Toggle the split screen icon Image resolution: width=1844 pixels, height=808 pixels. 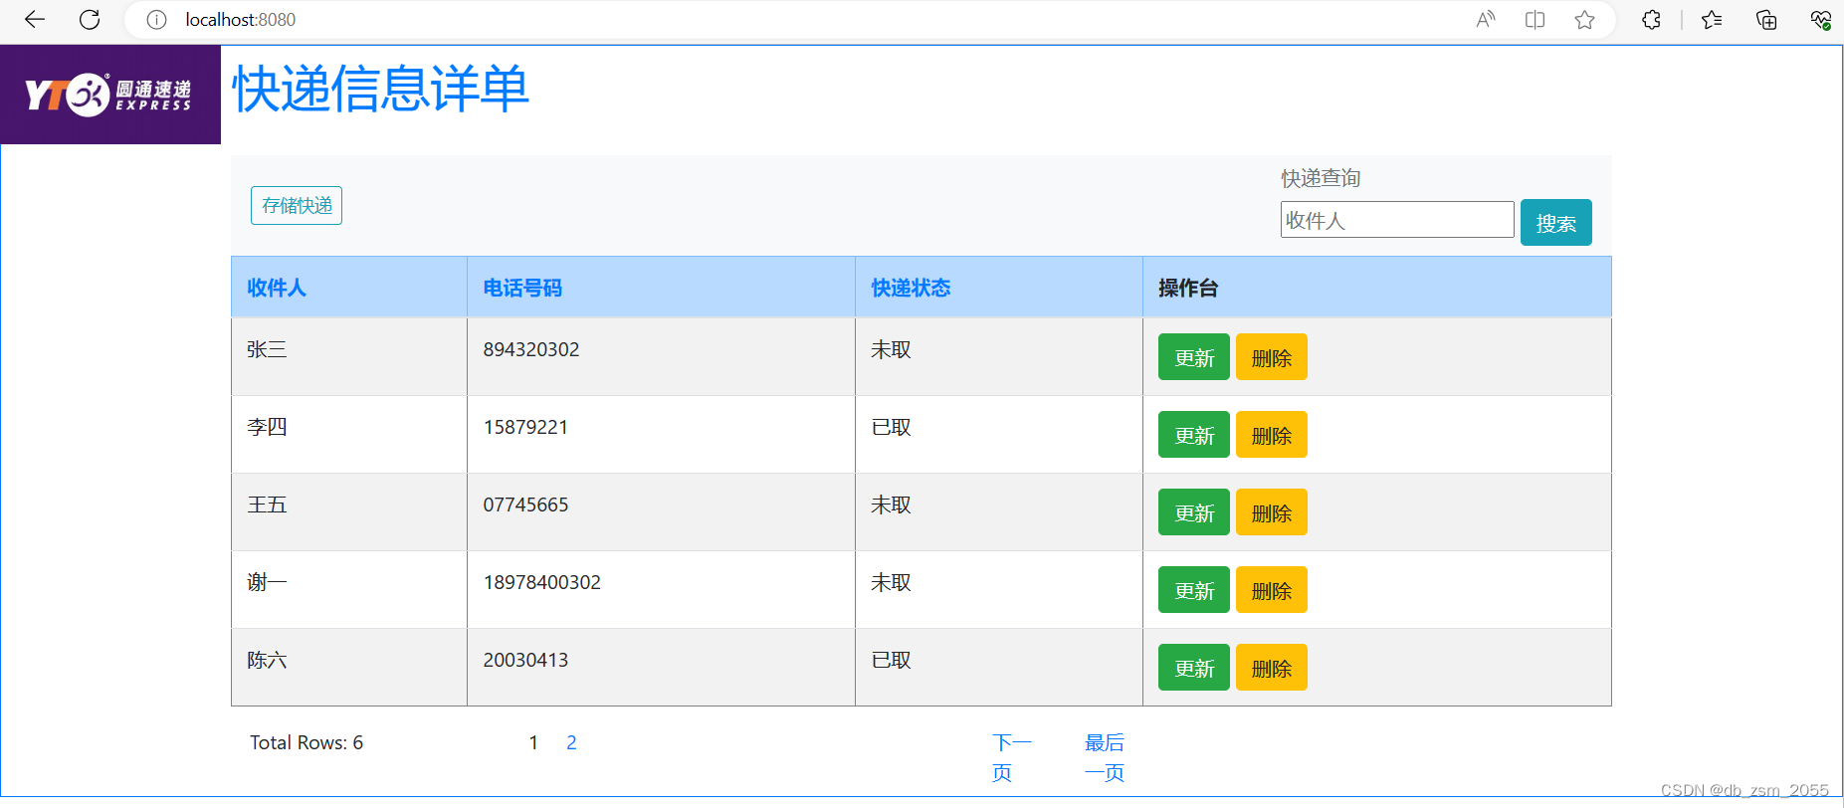click(x=1535, y=20)
